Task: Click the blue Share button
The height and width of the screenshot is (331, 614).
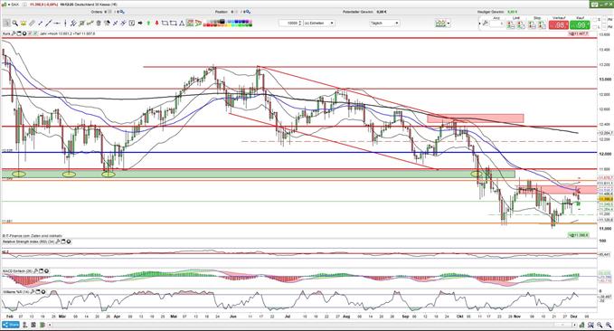Action: pos(11,325)
